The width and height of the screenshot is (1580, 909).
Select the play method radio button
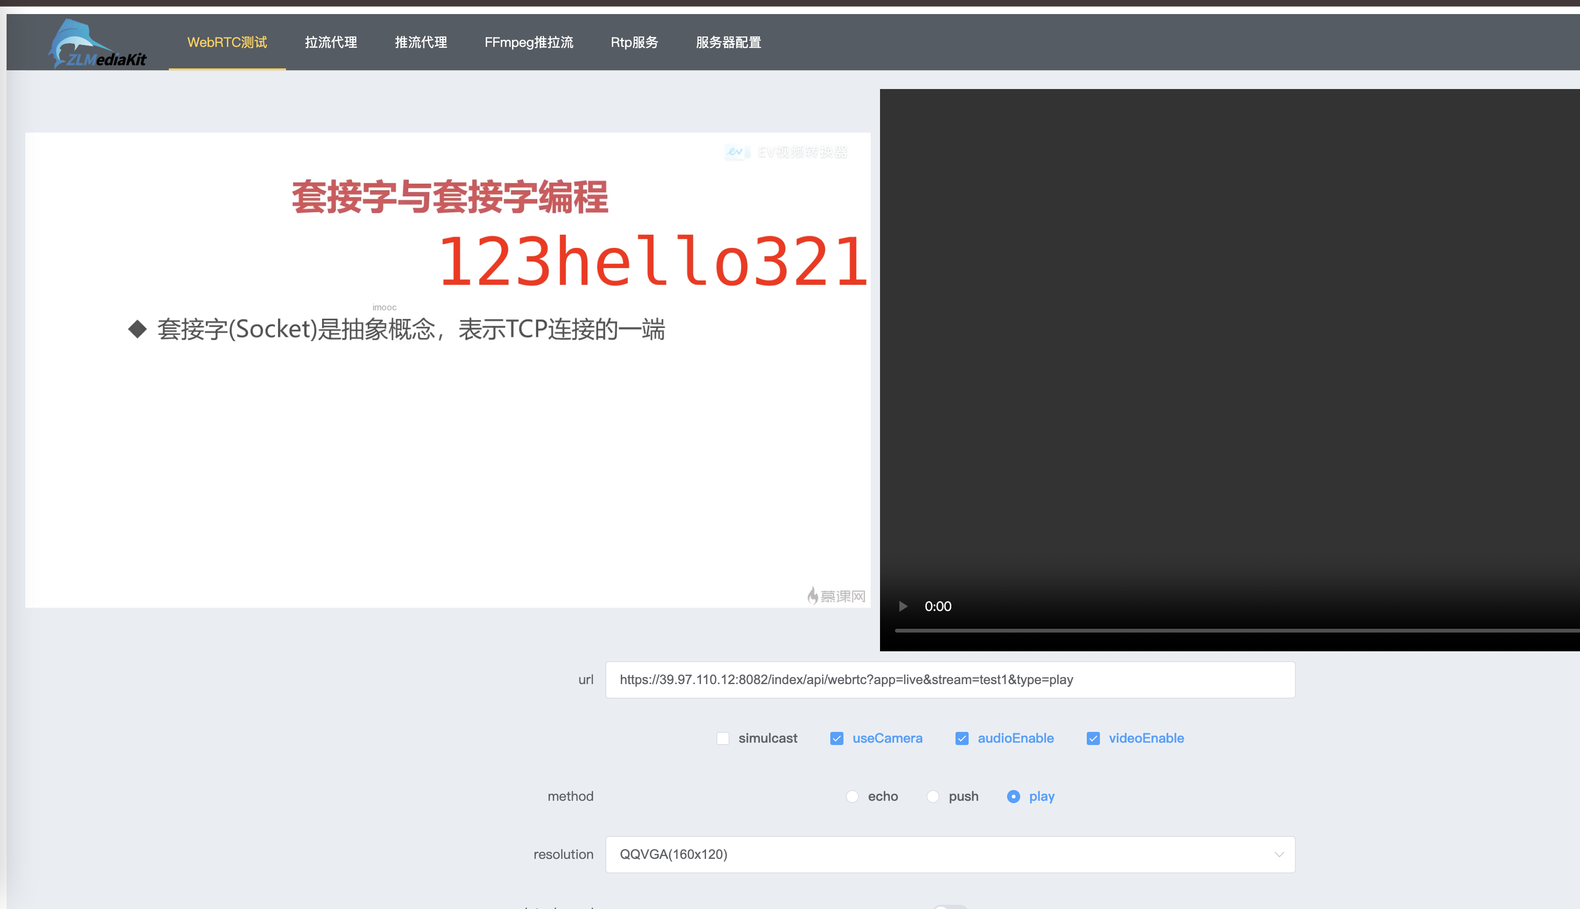(1013, 797)
